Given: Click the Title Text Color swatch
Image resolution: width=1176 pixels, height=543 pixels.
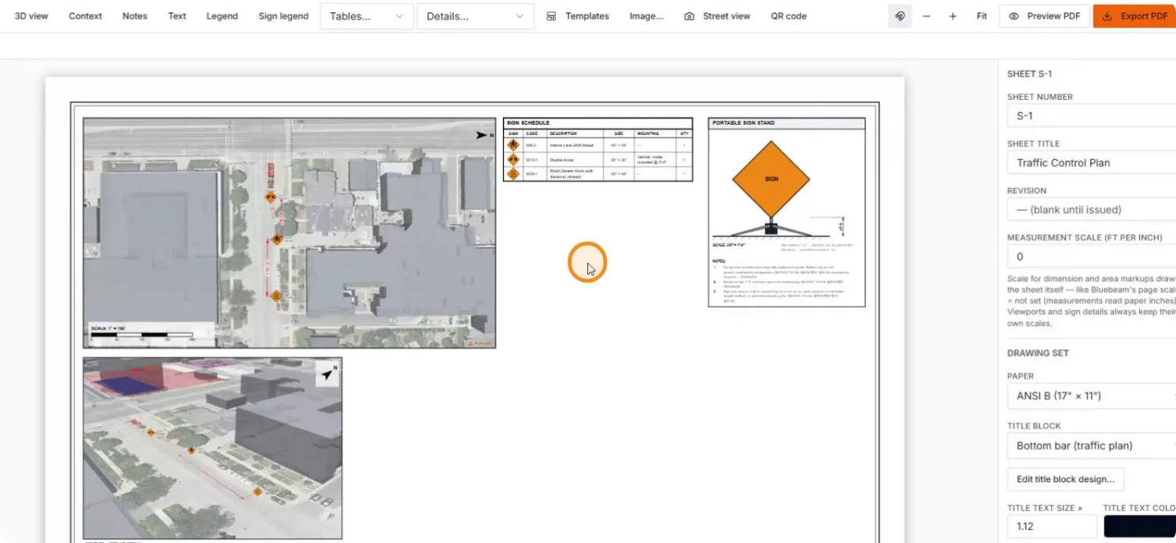Looking at the screenshot, I should click(x=1139, y=527).
